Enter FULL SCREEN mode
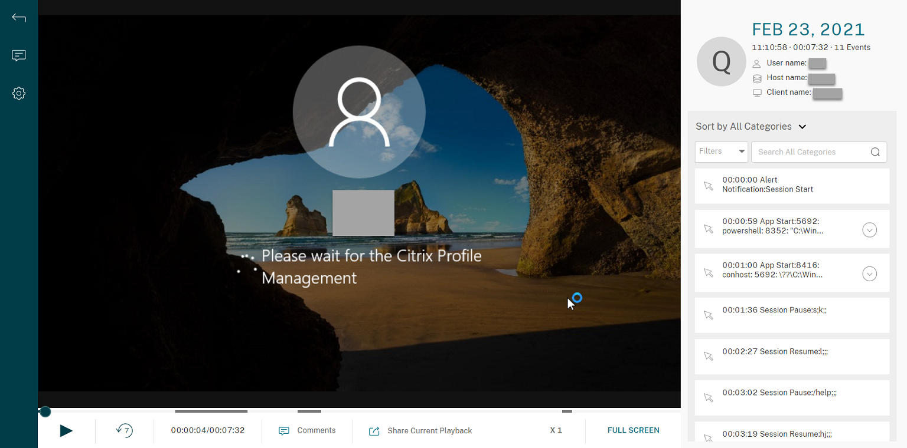The height and width of the screenshot is (448, 907). click(633, 430)
